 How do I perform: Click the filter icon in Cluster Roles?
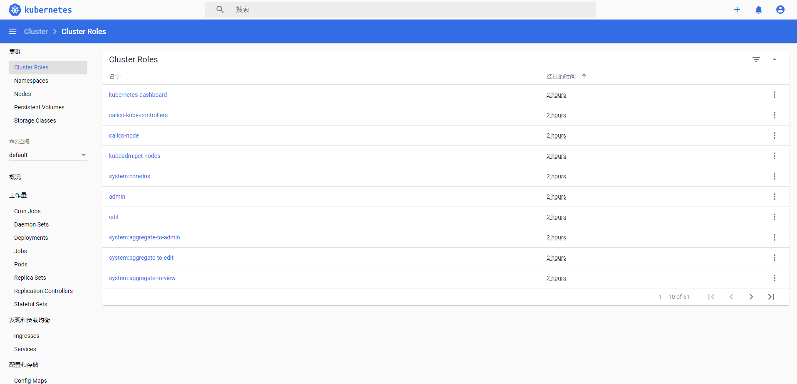point(756,59)
